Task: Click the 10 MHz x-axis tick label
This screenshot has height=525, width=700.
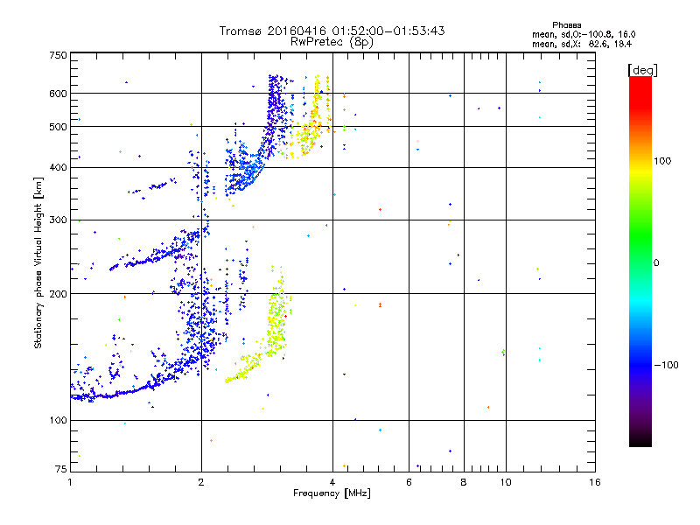Action: click(x=506, y=482)
